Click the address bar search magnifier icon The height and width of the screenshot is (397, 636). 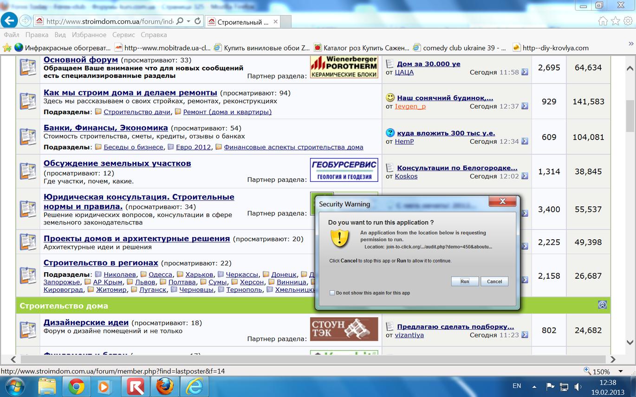pyautogui.click(x=179, y=21)
